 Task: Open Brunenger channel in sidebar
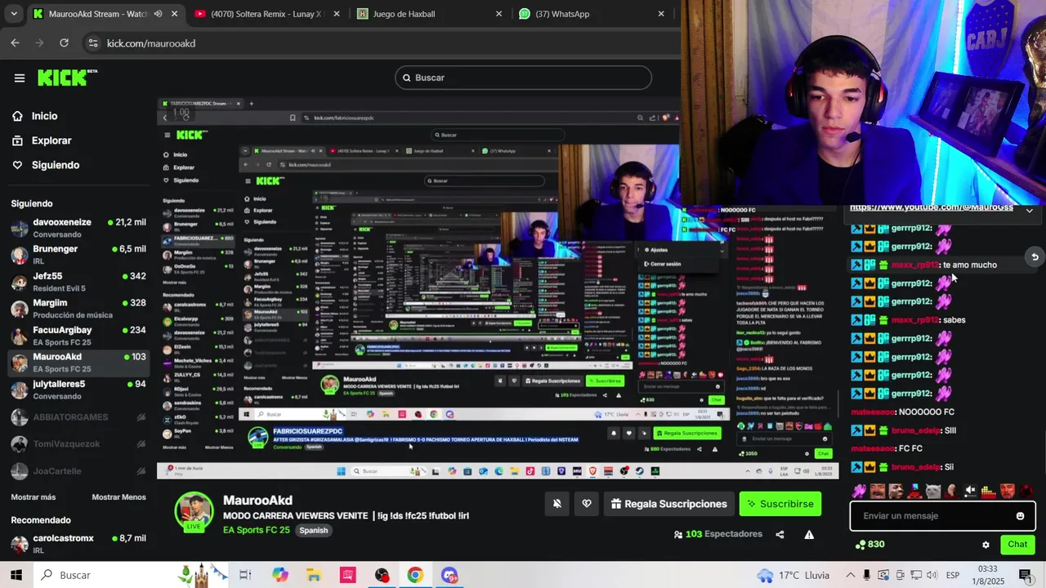pyautogui.click(x=78, y=255)
